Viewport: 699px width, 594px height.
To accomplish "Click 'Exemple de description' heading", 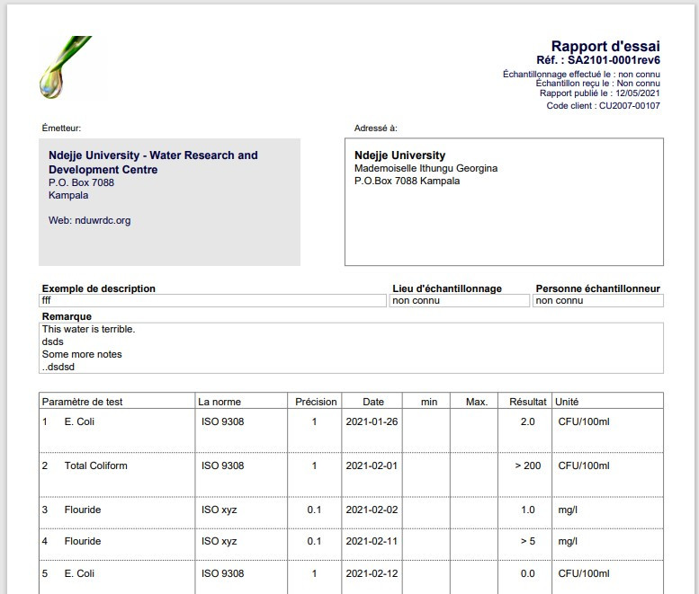I will (99, 288).
